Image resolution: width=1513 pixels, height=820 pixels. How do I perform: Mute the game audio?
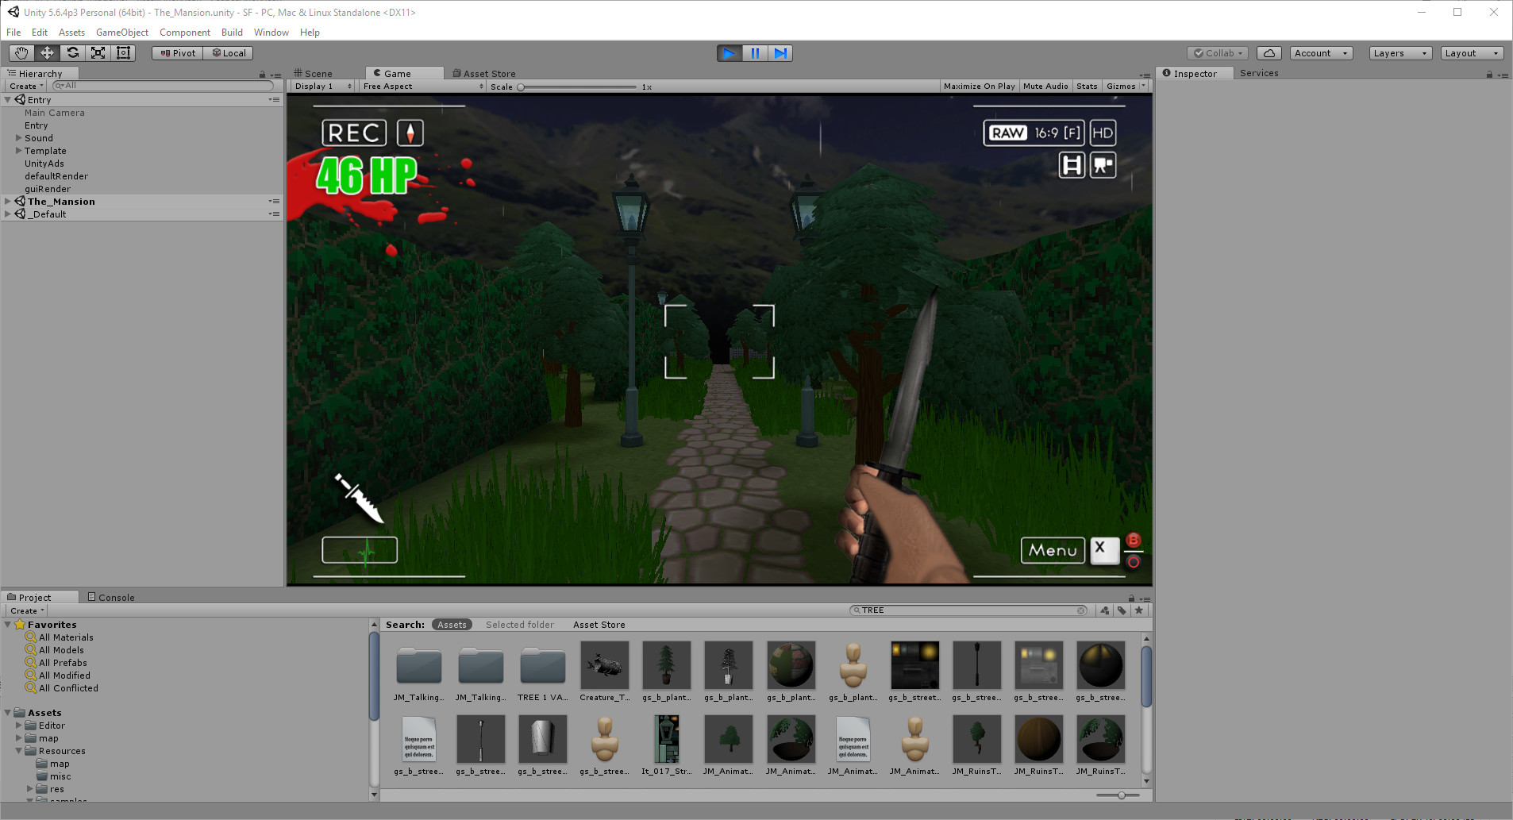coord(1045,86)
